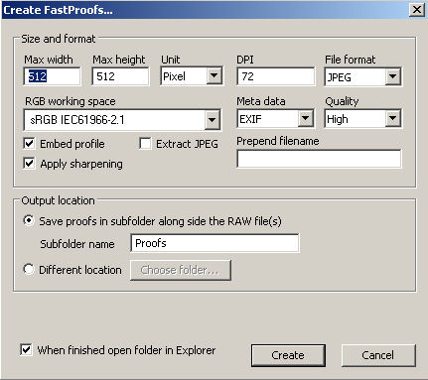Image resolution: width=428 pixels, height=380 pixels.
Task: Click the Max height input field
Action: [x=120, y=76]
